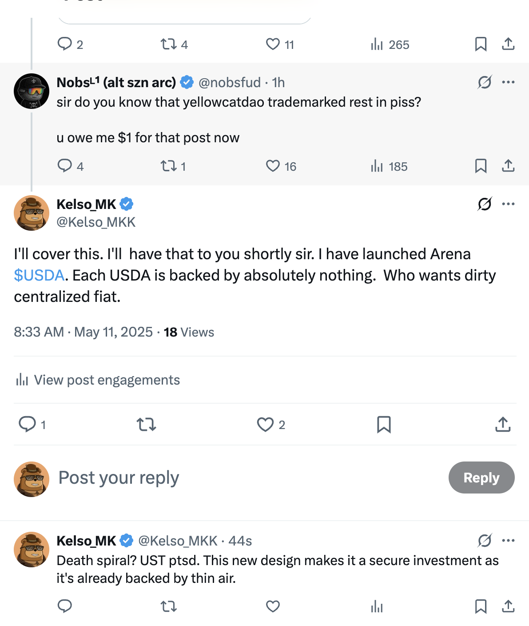Share Kelso_MK's main post

pos(503,425)
